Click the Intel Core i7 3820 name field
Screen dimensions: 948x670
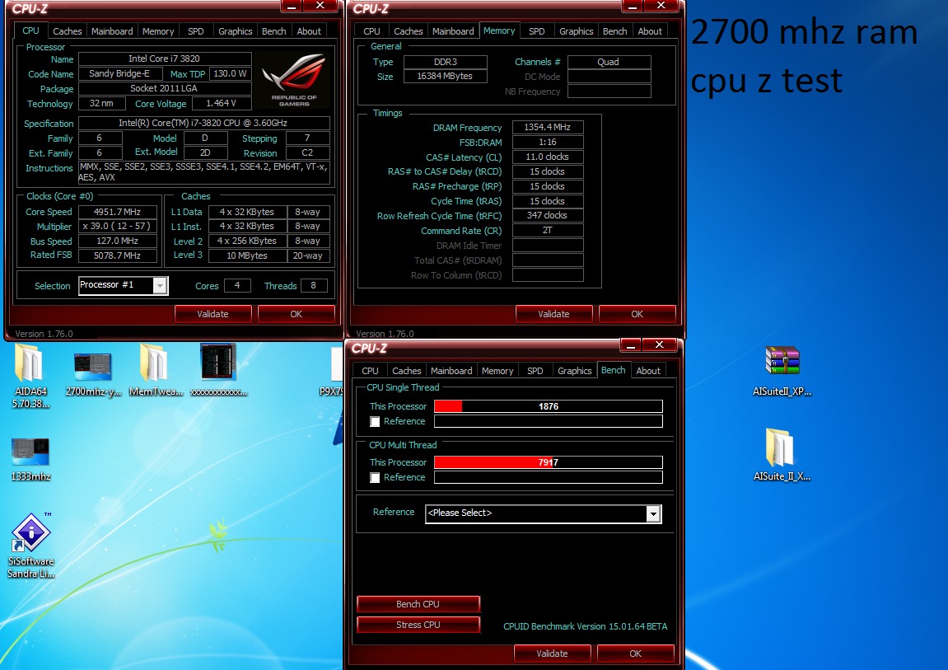click(x=165, y=59)
